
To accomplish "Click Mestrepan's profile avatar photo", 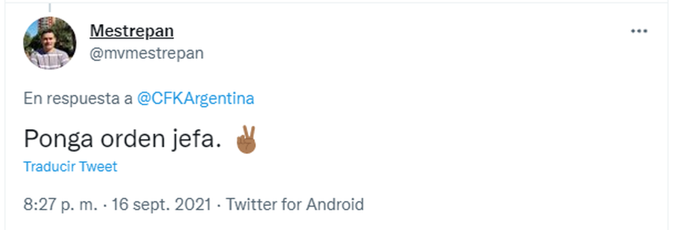I will (x=49, y=43).
